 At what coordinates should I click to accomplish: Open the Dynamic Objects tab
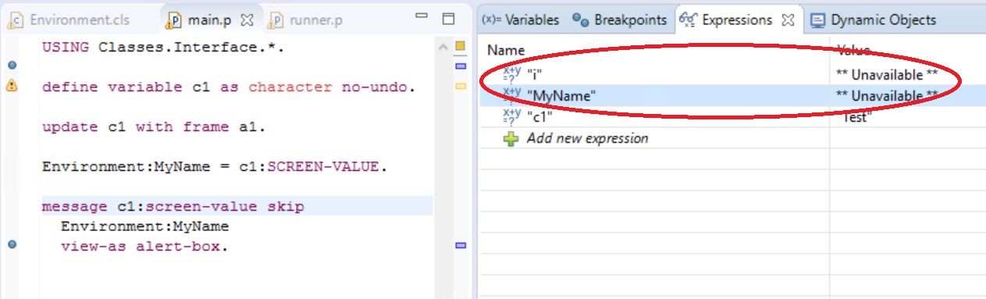(x=873, y=20)
